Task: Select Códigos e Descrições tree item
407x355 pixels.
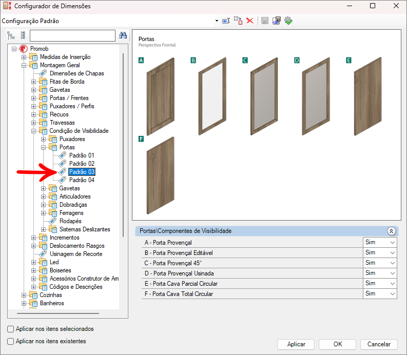Action: click(x=76, y=287)
